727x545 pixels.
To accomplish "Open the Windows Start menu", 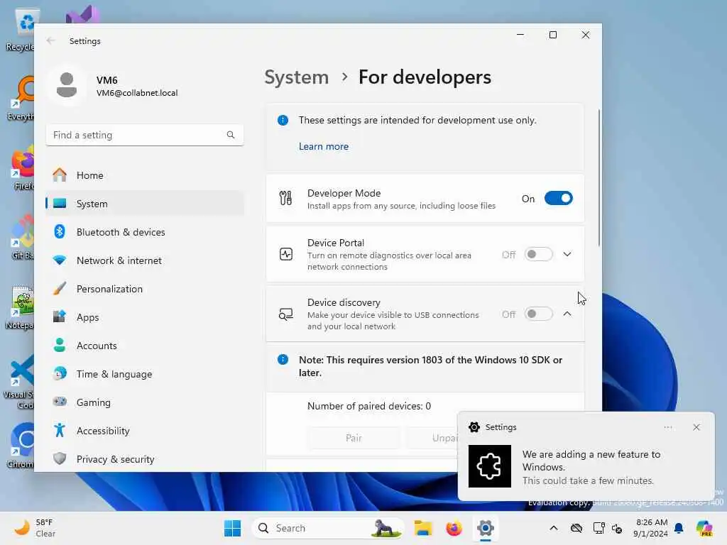I will click(x=232, y=528).
